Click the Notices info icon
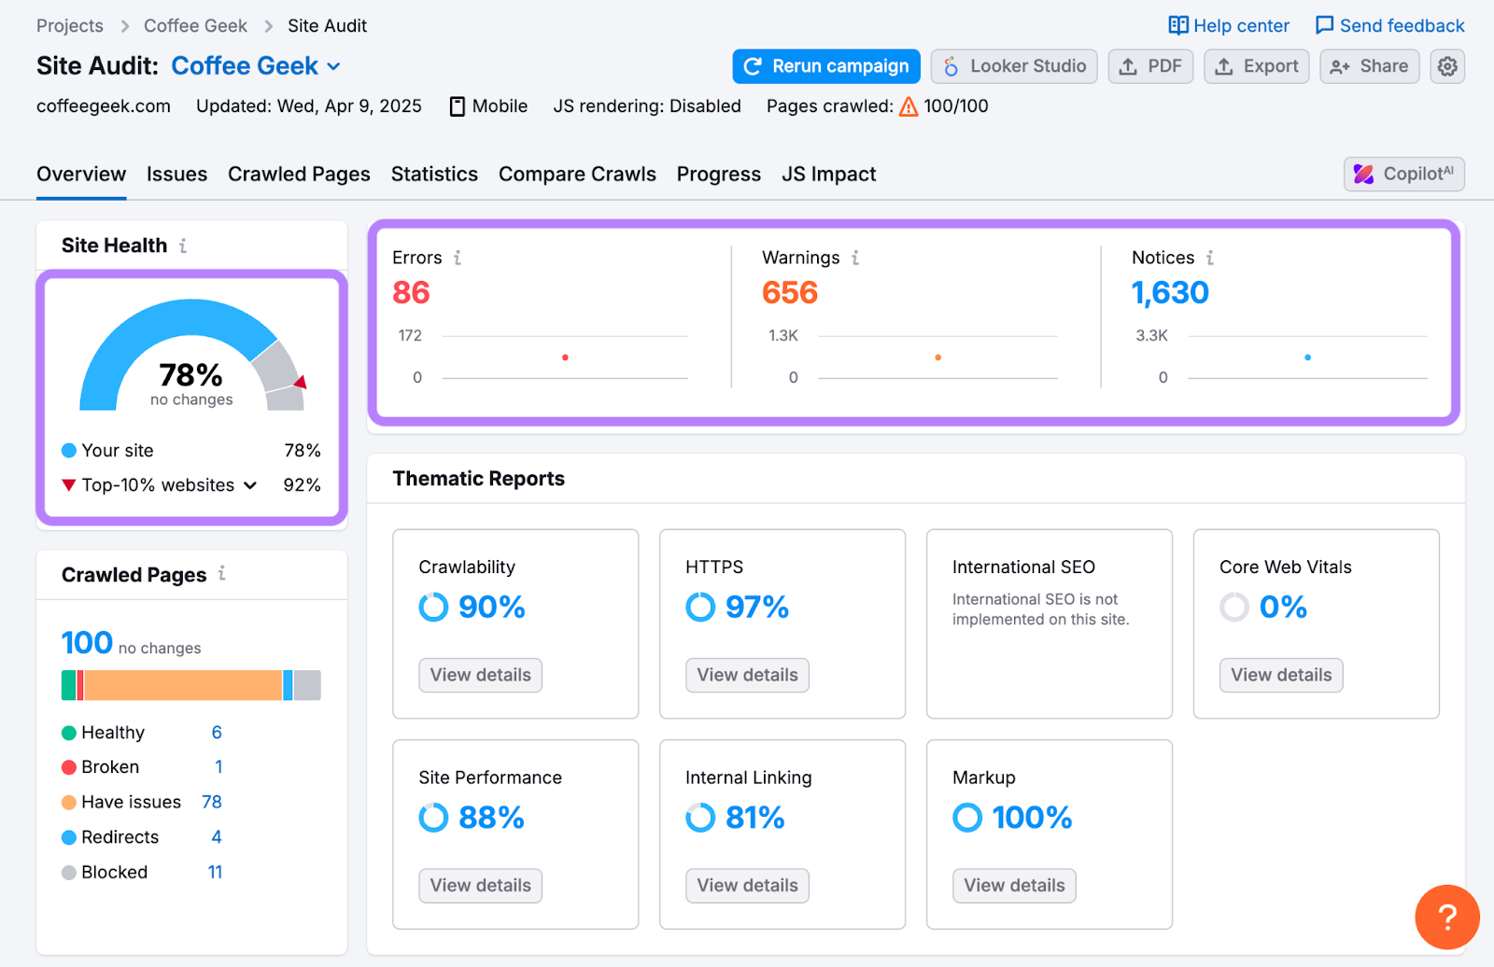This screenshot has height=967, width=1494. (x=1210, y=258)
